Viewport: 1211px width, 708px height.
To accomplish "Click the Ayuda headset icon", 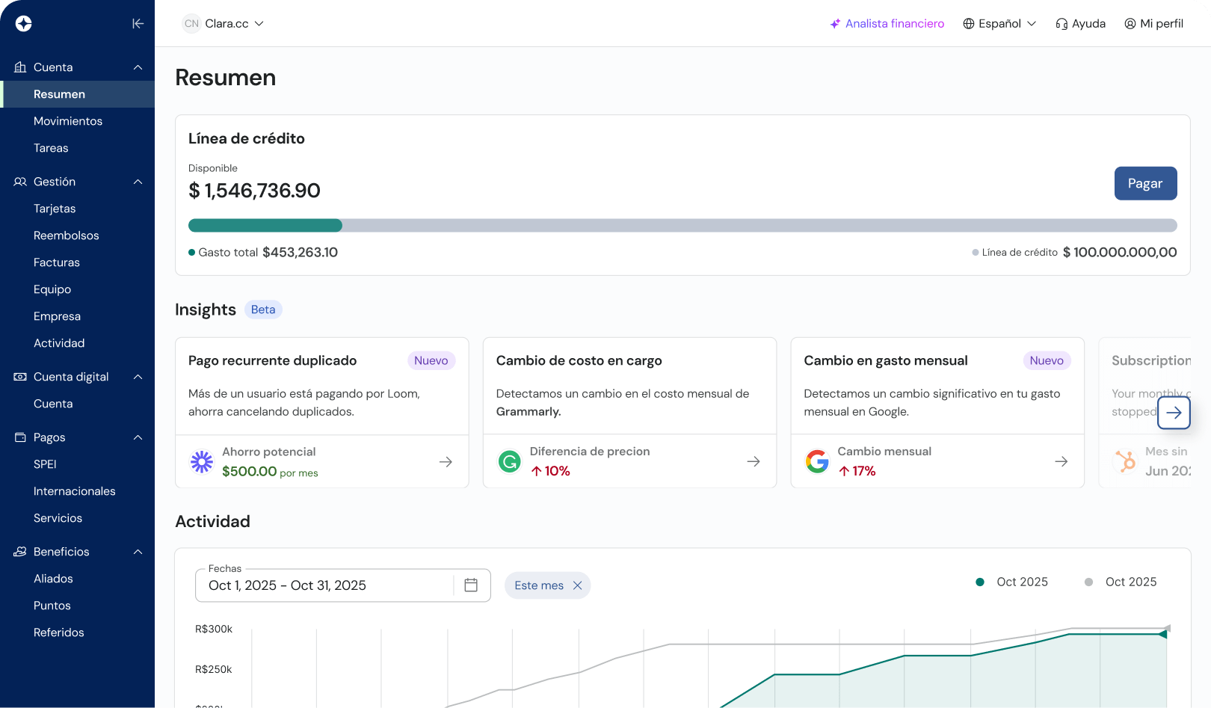I will (1060, 23).
